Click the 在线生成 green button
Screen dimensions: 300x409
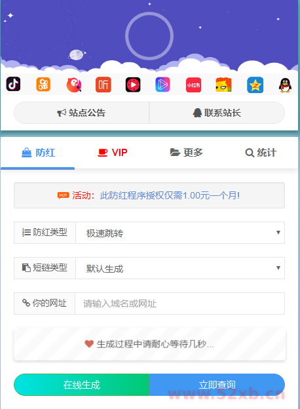pyautogui.click(x=82, y=385)
